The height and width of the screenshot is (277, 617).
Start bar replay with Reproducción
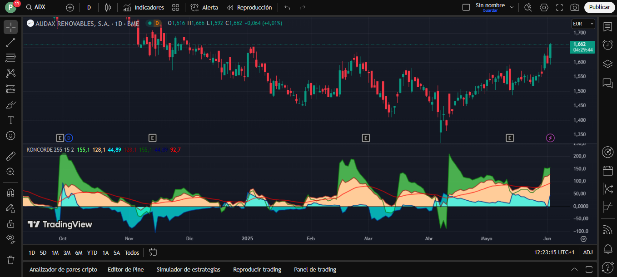tap(249, 7)
